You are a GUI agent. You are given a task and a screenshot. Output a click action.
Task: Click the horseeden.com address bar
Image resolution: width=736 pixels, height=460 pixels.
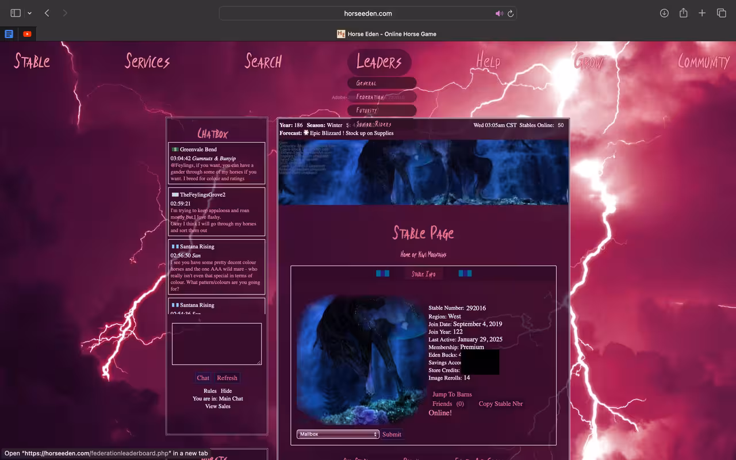(x=368, y=13)
